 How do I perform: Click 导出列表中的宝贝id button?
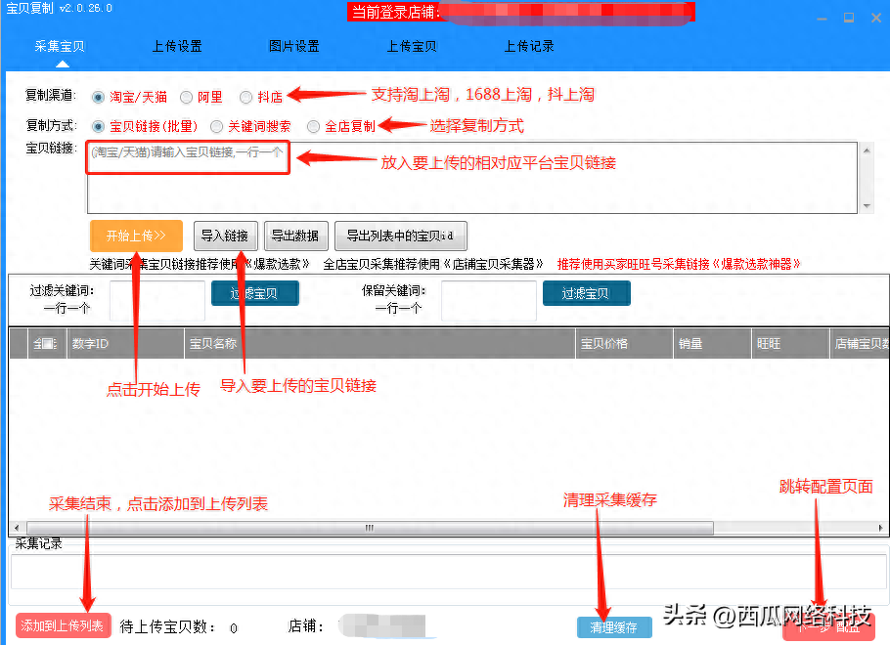pos(400,236)
